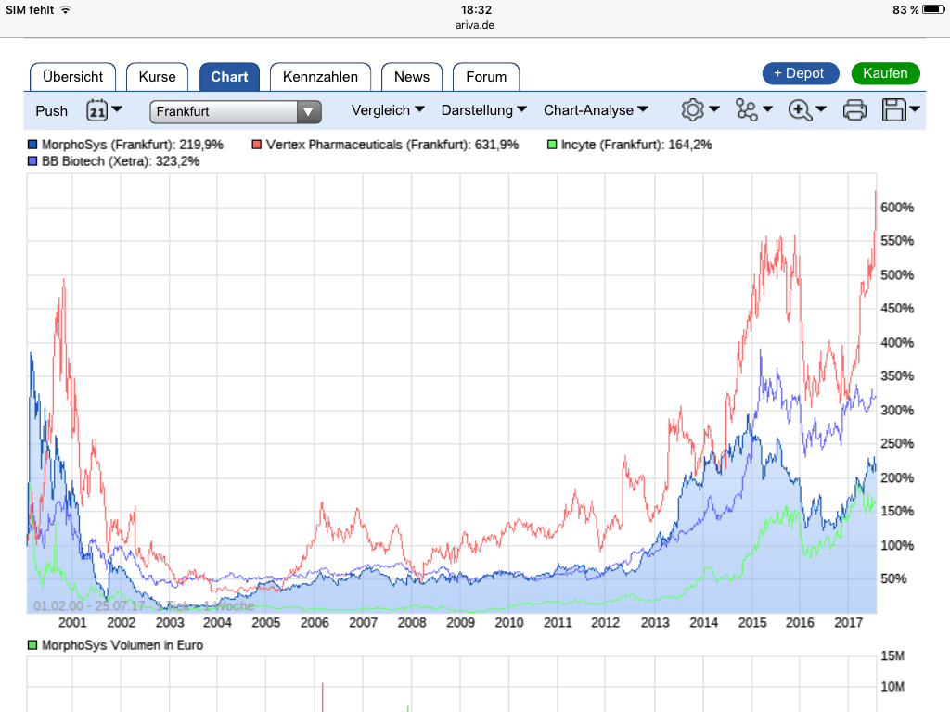Save chart using floppy disk icon
The height and width of the screenshot is (712, 950).
click(x=893, y=110)
